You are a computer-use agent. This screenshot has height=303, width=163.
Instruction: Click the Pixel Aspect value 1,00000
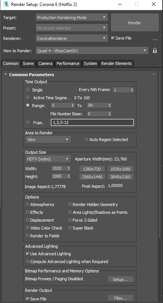pyautogui.click(x=115, y=186)
